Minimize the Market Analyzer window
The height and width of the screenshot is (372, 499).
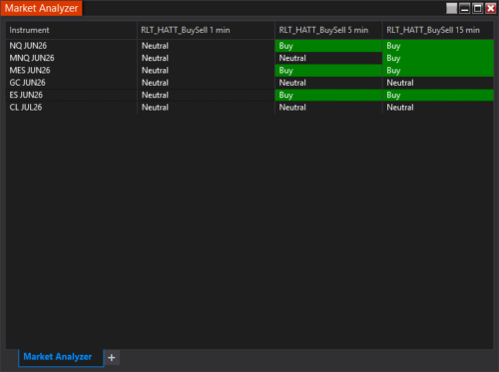464,8
